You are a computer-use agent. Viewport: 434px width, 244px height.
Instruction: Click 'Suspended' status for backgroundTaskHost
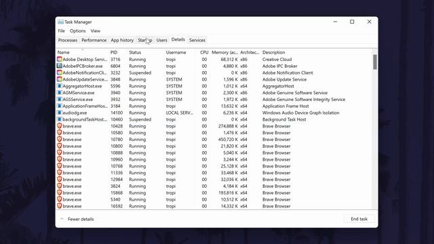(x=140, y=119)
